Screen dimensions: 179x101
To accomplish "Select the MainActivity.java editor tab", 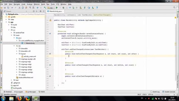I will click(x=55, y=11).
